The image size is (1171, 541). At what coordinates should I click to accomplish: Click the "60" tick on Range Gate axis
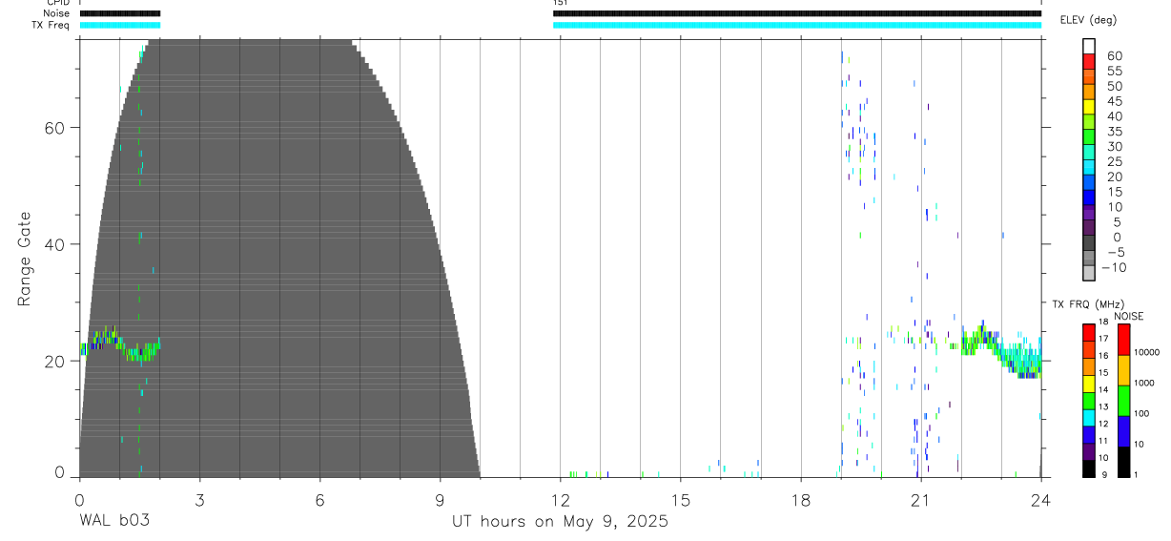click(54, 128)
